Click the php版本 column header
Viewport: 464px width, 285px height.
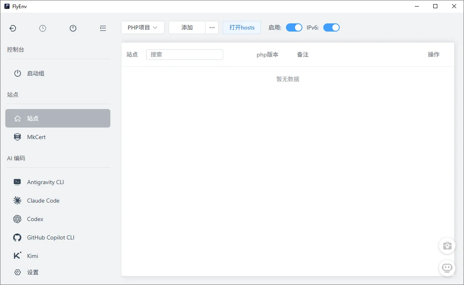pos(267,55)
